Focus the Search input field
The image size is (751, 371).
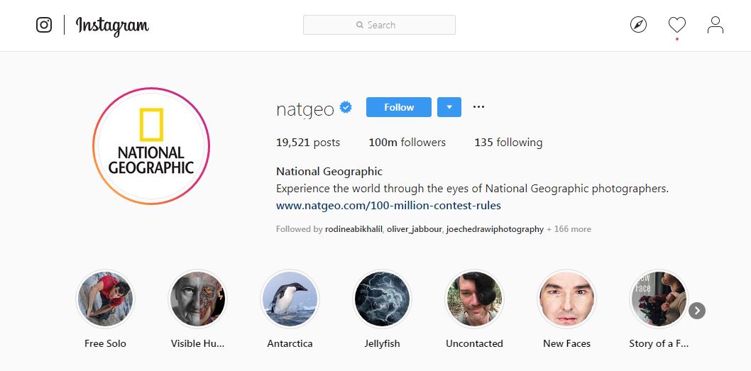[x=379, y=25]
